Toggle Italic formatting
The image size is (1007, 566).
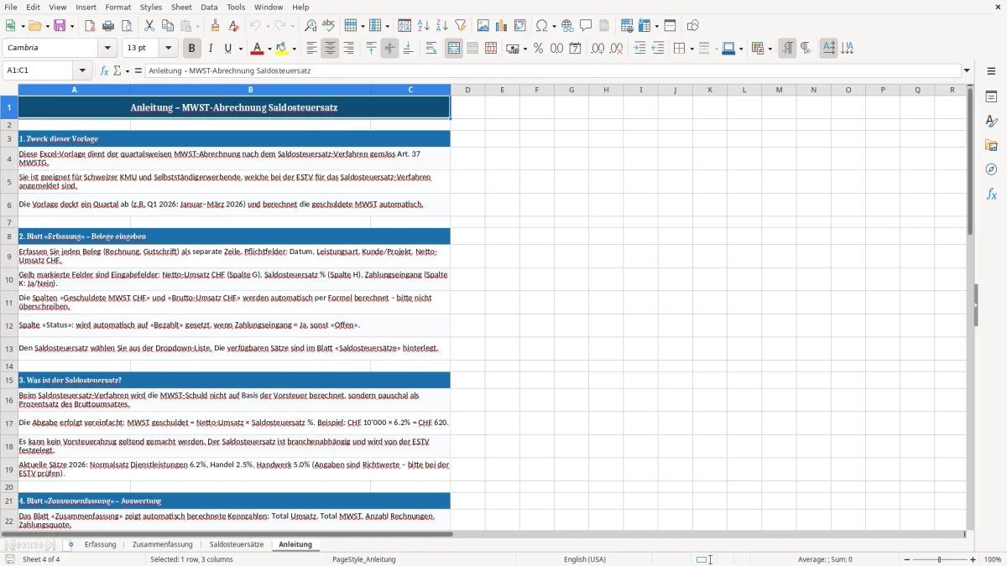(x=211, y=49)
